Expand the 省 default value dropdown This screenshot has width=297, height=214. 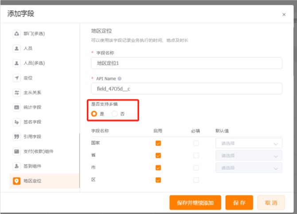tap(249, 156)
